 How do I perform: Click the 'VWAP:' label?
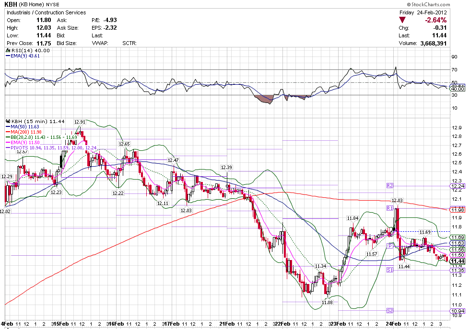(x=100, y=43)
